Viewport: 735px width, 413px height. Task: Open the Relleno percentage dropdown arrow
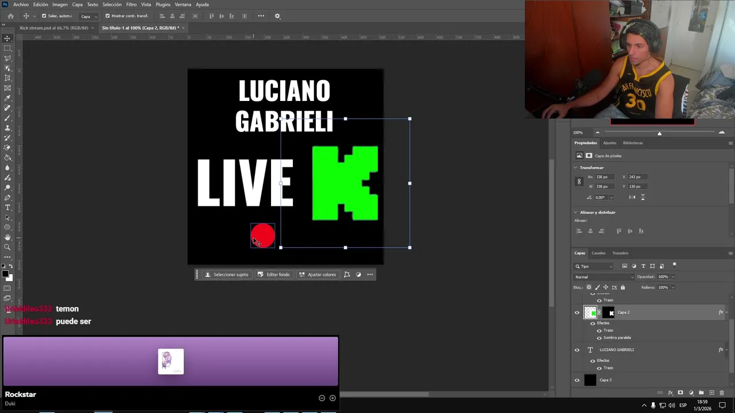[673, 287]
